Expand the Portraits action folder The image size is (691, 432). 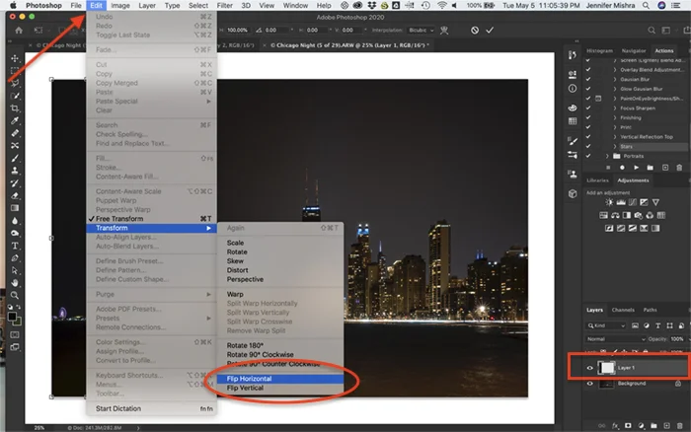point(605,155)
